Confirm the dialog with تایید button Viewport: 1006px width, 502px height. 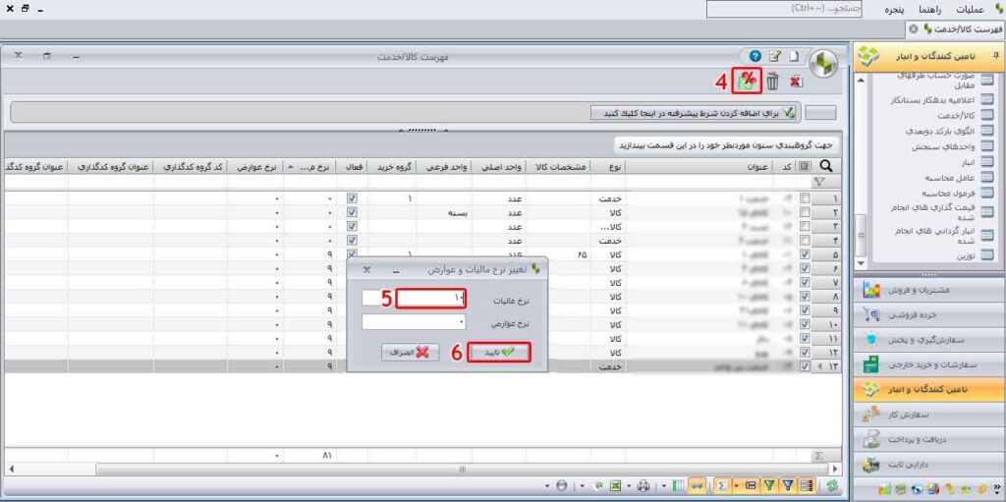499,353
